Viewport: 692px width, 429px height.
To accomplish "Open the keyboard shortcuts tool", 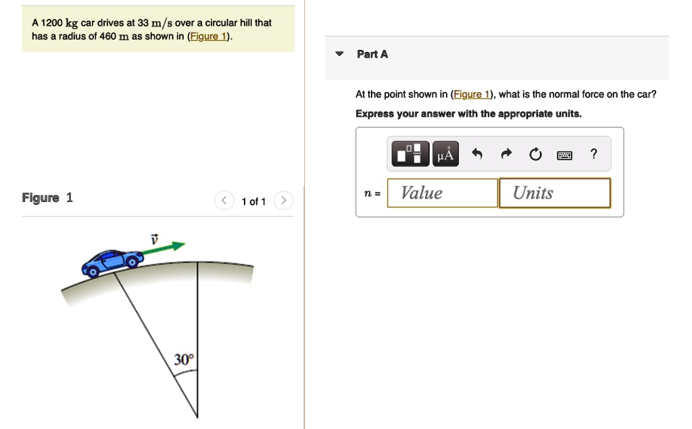I will tap(566, 153).
